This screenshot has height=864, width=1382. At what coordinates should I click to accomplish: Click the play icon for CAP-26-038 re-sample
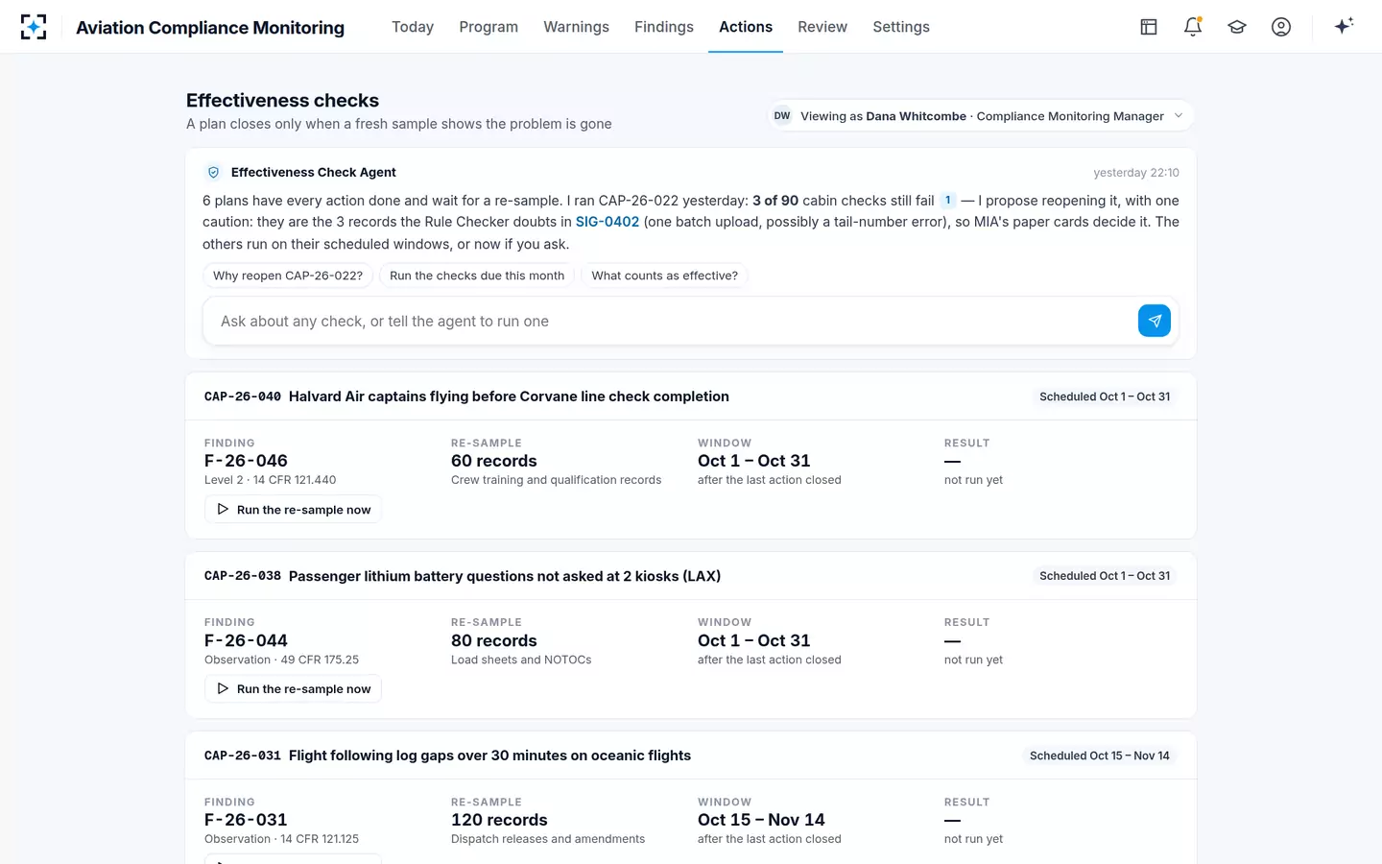(223, 688)
